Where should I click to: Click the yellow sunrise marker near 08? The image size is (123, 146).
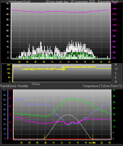pos(44,137)
